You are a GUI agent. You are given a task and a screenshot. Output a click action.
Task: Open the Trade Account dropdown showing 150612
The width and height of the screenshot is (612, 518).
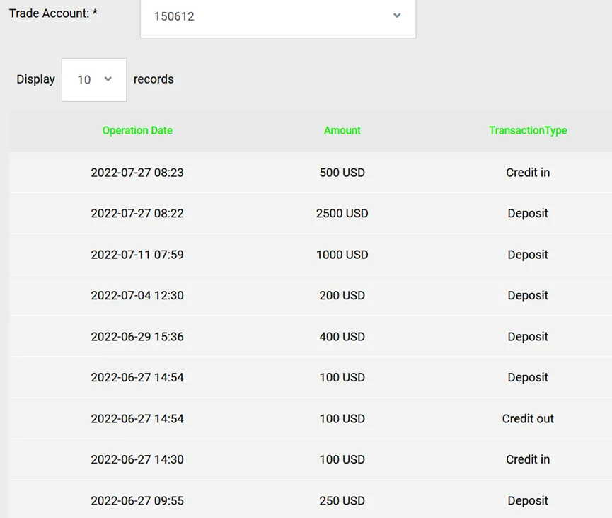coord(278,18)
